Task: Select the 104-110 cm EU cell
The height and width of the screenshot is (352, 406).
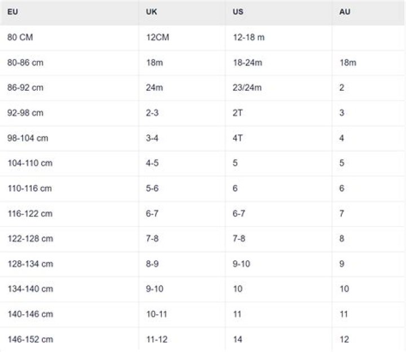Action: [30, 163]
